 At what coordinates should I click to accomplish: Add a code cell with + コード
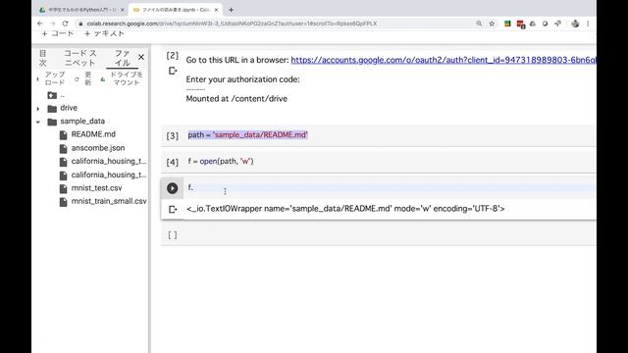58,33
